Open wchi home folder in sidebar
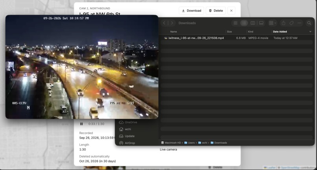Screen dimensions: 317x170 pos(125,129)
